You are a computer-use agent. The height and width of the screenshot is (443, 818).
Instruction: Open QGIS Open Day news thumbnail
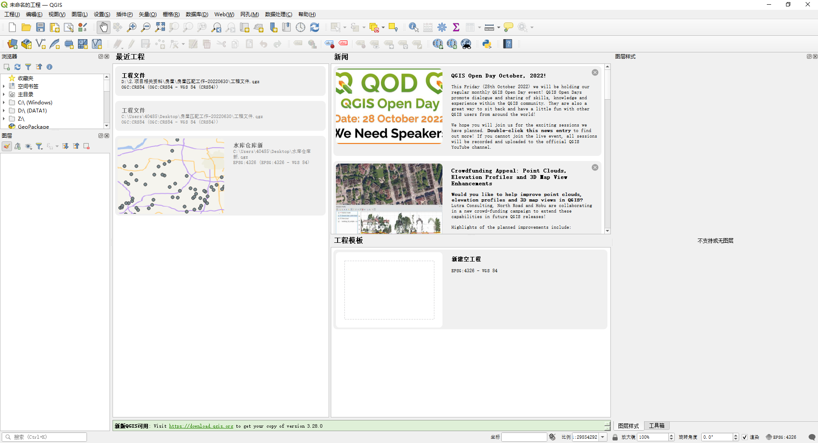click(389, 106)
